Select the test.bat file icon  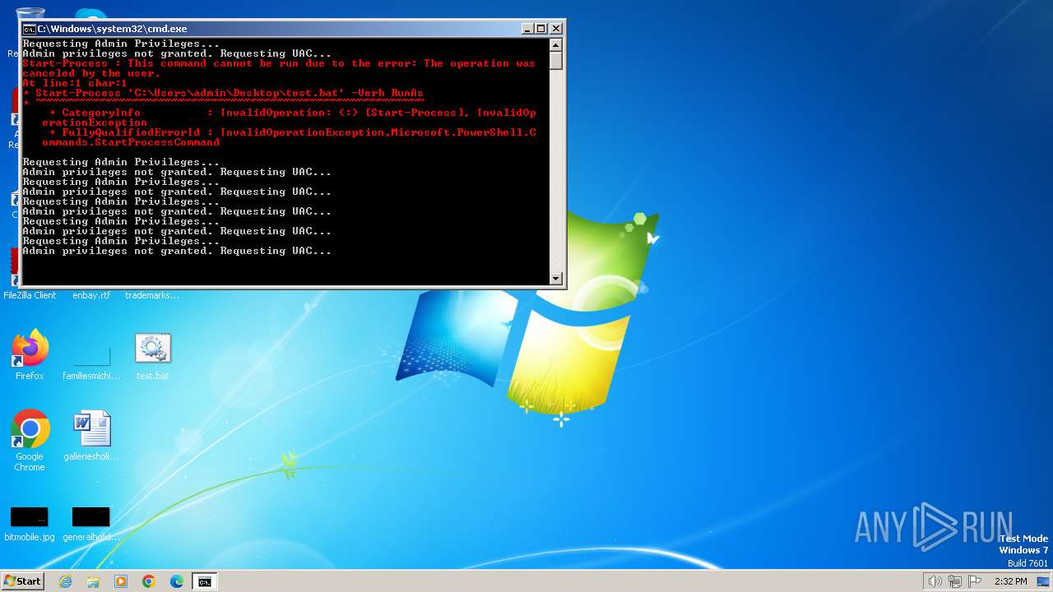152,349
